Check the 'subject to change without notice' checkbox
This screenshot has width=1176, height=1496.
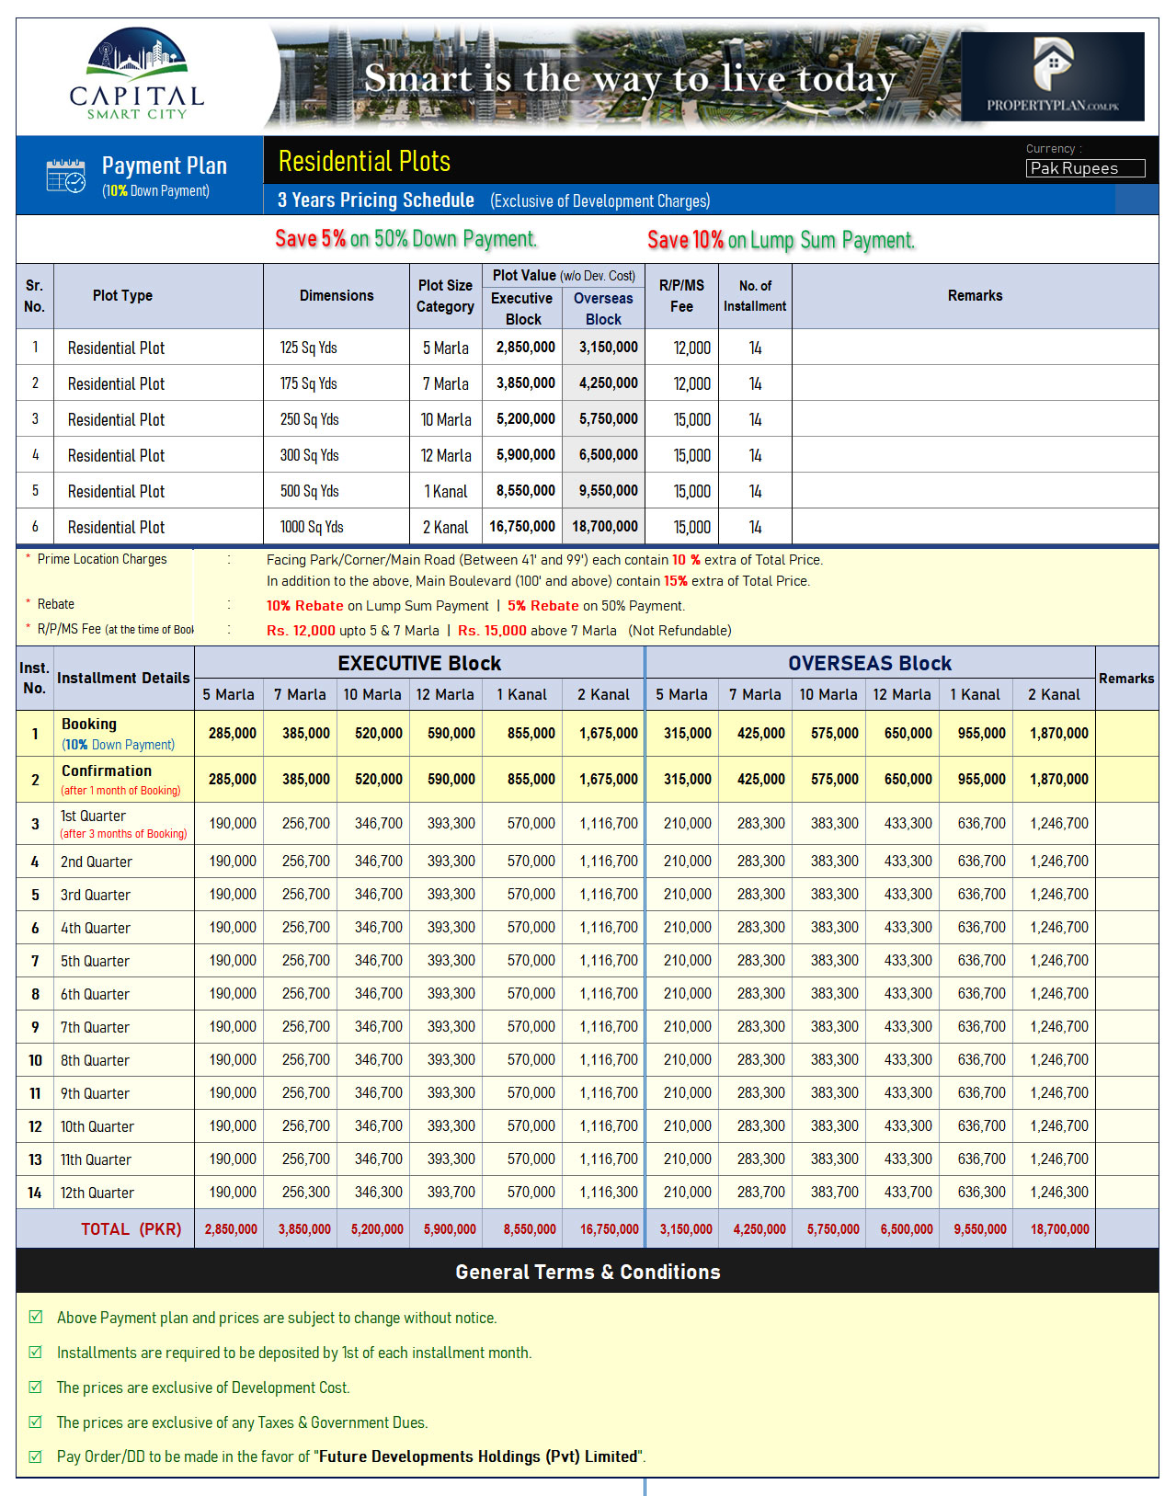coord(36,1317)
